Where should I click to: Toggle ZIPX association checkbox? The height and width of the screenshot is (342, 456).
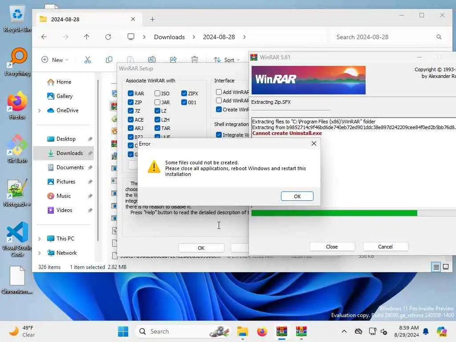pyautogui.click(x=184, y=94)
